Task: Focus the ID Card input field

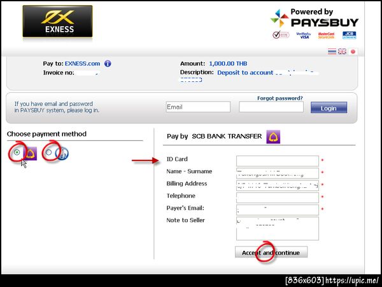Action: (278, 161)
